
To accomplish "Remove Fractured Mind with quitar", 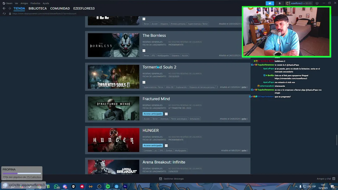I will pyautogui.click(x=244, y=119).
